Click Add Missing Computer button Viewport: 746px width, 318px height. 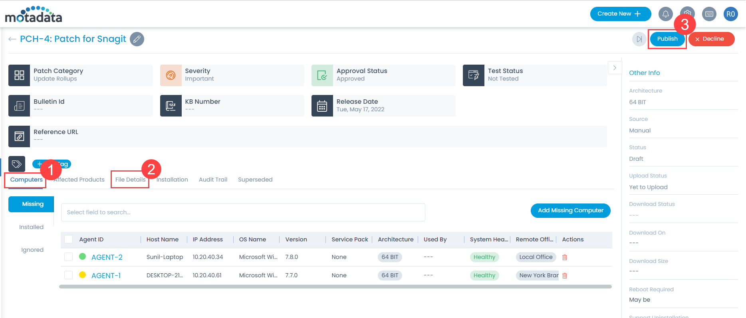(570, 211)
